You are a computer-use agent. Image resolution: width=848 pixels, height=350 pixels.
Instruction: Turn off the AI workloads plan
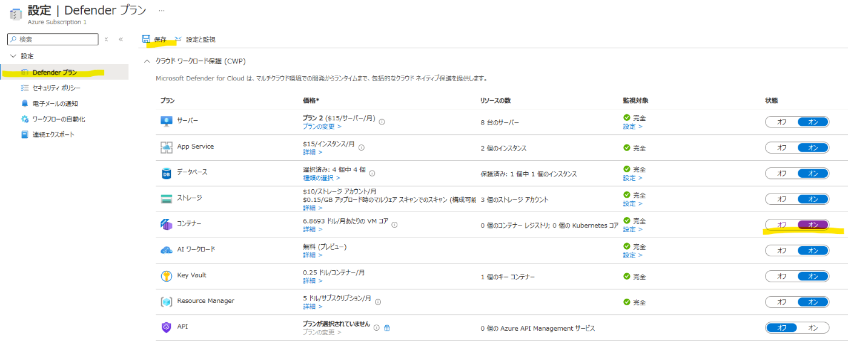[781, 250]
